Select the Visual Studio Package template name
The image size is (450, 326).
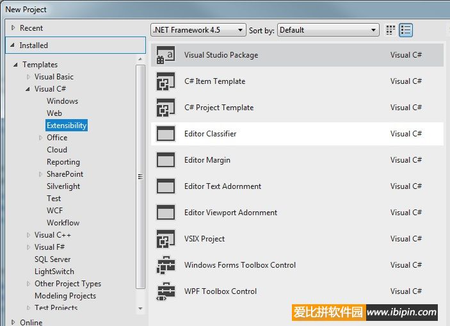tap(221, 55)
